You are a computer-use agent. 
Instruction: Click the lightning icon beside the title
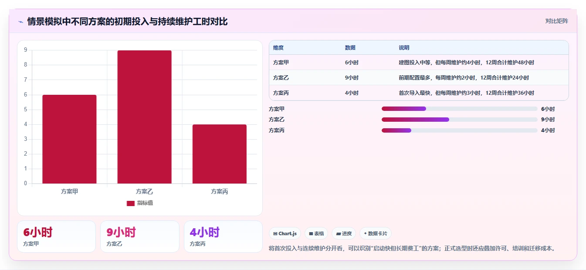click(20, 22)
